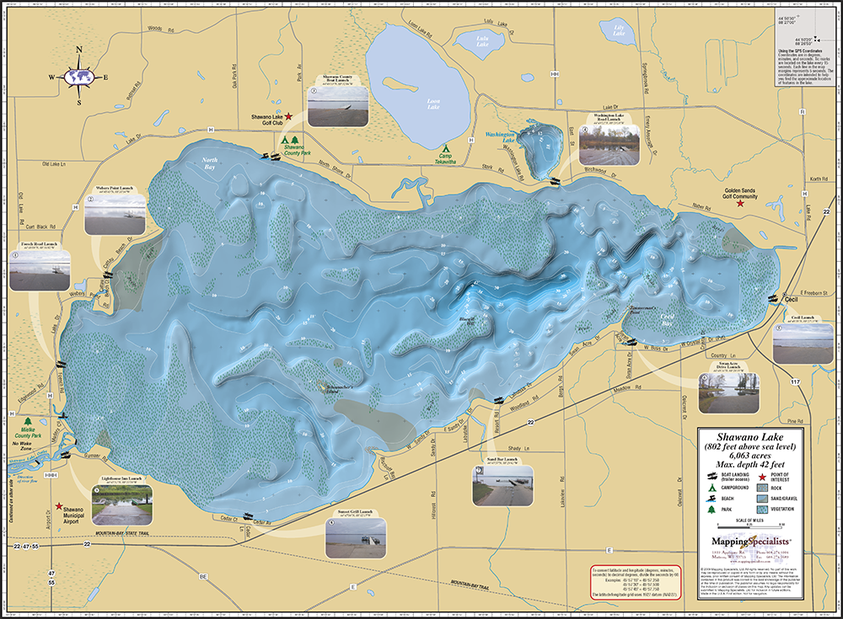This screenshot has height=619, width=843.
Task: Click the 'Meadow Rd' road label
Action: click(627, 387)
